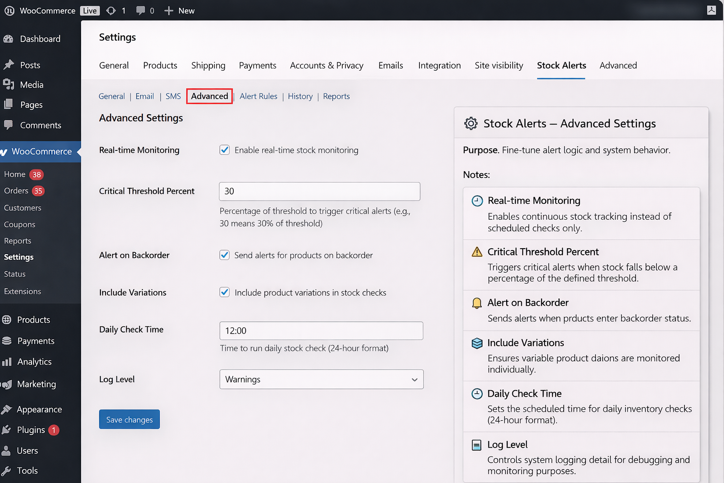Click the Save changes button
Image resolution: width=724 pixels, height=483 pixels.
129,419
